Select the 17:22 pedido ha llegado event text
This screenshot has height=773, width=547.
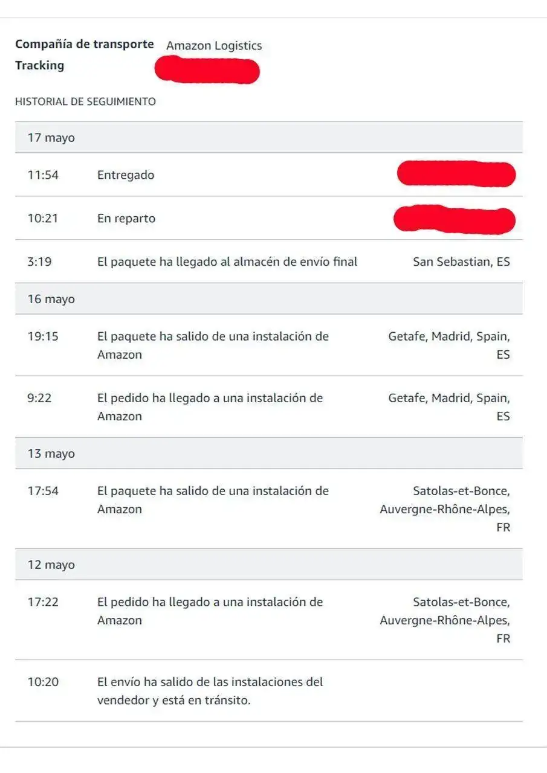coord(210,611)
